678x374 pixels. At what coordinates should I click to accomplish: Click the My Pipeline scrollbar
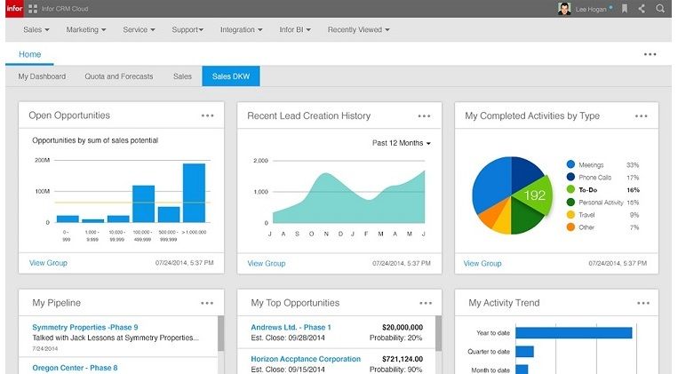tap(221, 333)
